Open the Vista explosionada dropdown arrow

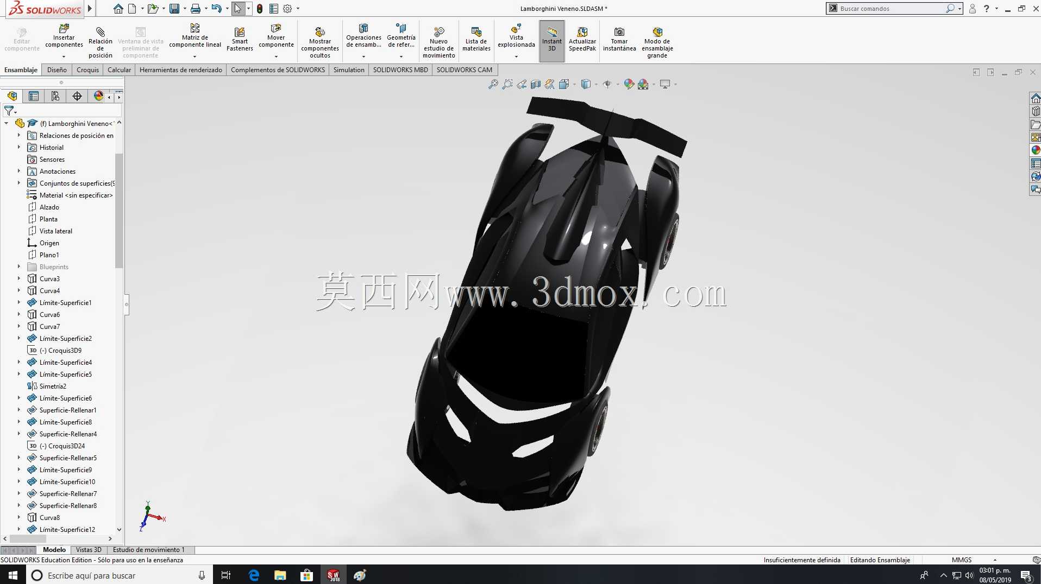coord(516,56)
